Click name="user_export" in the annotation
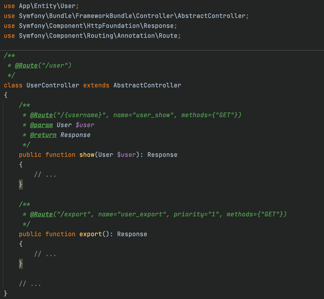This screenshot has width=324, height=299. pyautogui.click(x=132, y=214)
